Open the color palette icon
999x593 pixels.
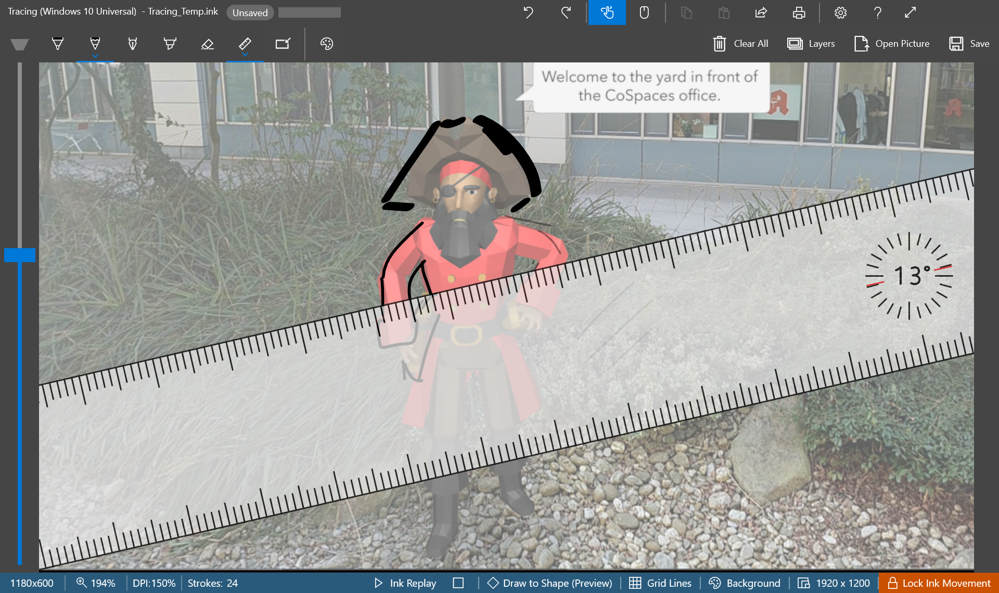click(327, 44)
